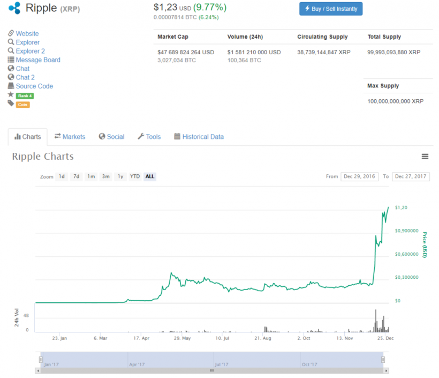Click the Buy / Sell Instantly button

(330, 9)
